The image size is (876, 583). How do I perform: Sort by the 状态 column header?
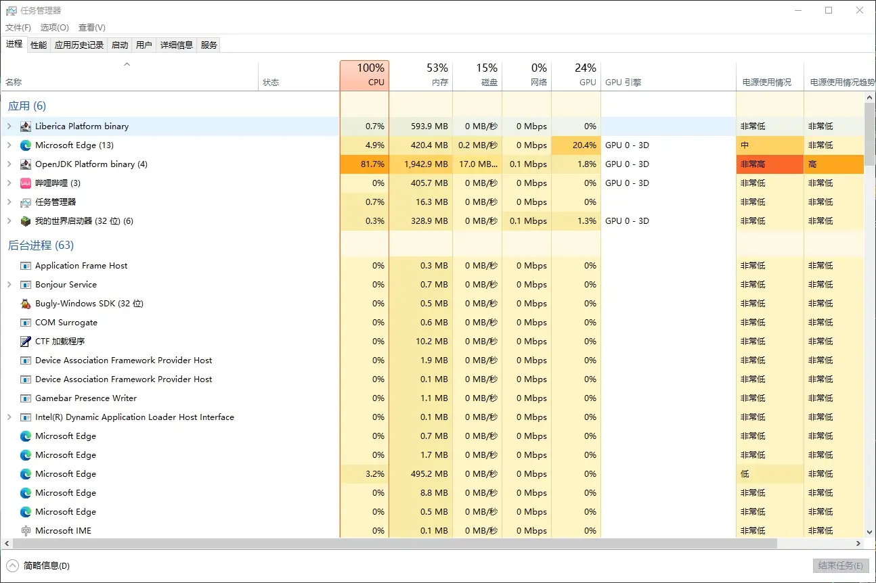click(299, 75)
